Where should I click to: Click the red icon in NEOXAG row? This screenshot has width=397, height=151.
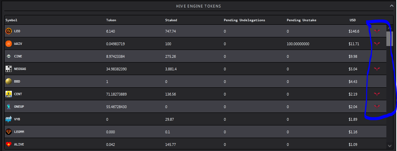pyautogui.click(x=377, y=69)
